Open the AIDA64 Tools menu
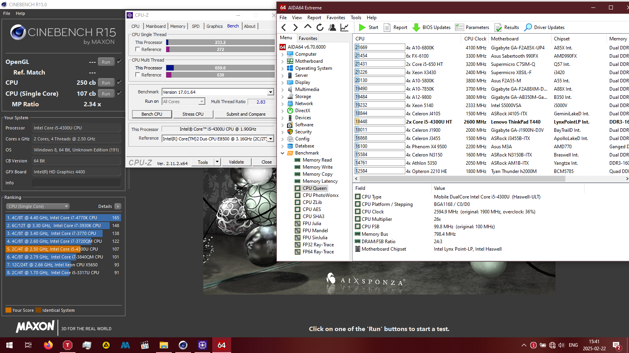 tap(356, 18)
